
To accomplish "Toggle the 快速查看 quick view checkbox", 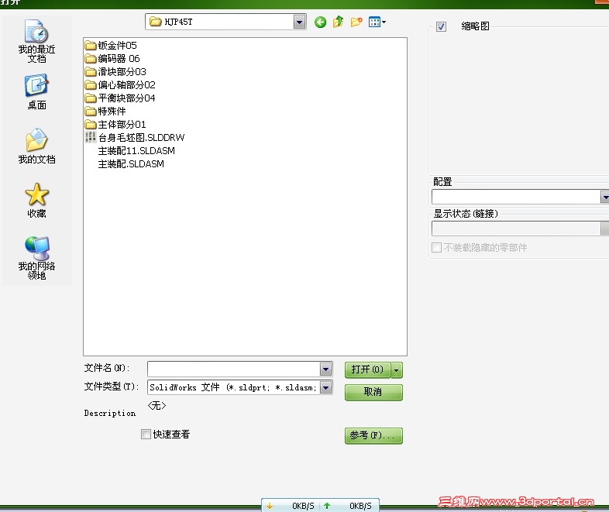I will (x=146, y=434).
